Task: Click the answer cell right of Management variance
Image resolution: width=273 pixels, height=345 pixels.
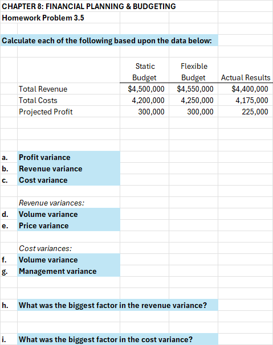Action: click(x=145, y=271)
